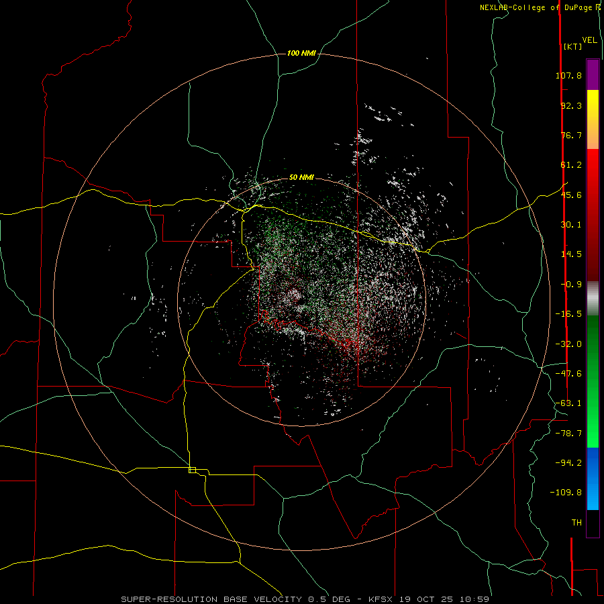604x604 pixels.
Task: Click the 100 NMI range ring label
Action: click(x=301, y=53)
